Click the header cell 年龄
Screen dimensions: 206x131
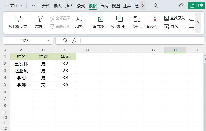tap(65, 57)
